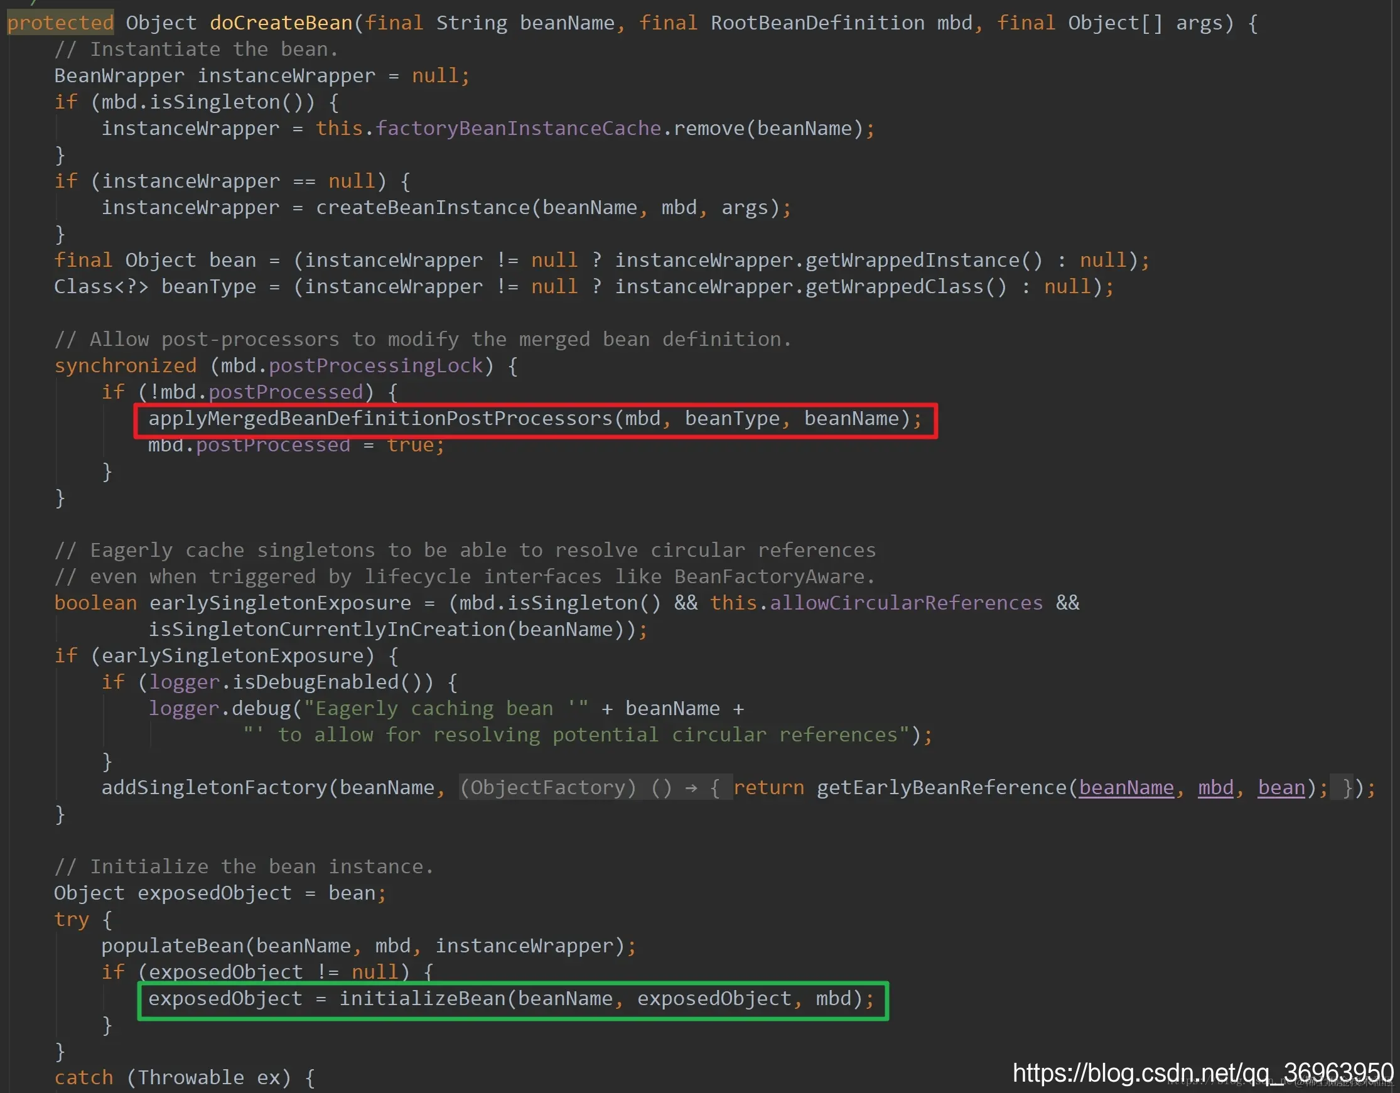Click the isSingletonCurrentlyInCreation call

point(328,630)
